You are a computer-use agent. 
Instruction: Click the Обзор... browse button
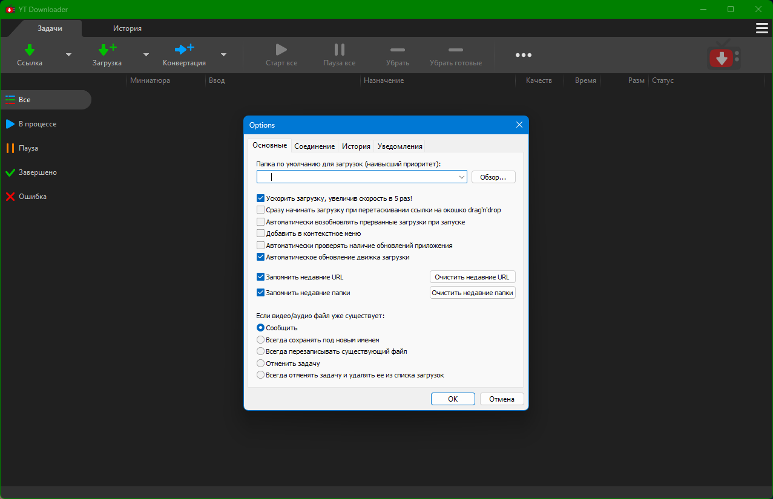pyautogui.click(x=493, y=177)
